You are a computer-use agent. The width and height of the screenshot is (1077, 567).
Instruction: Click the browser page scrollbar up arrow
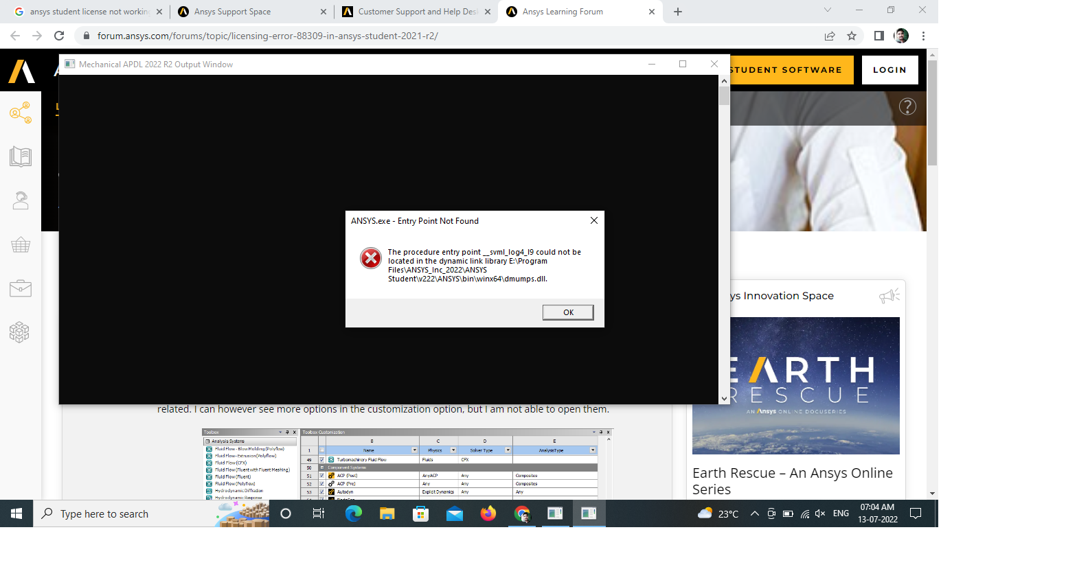click(932, 54)
